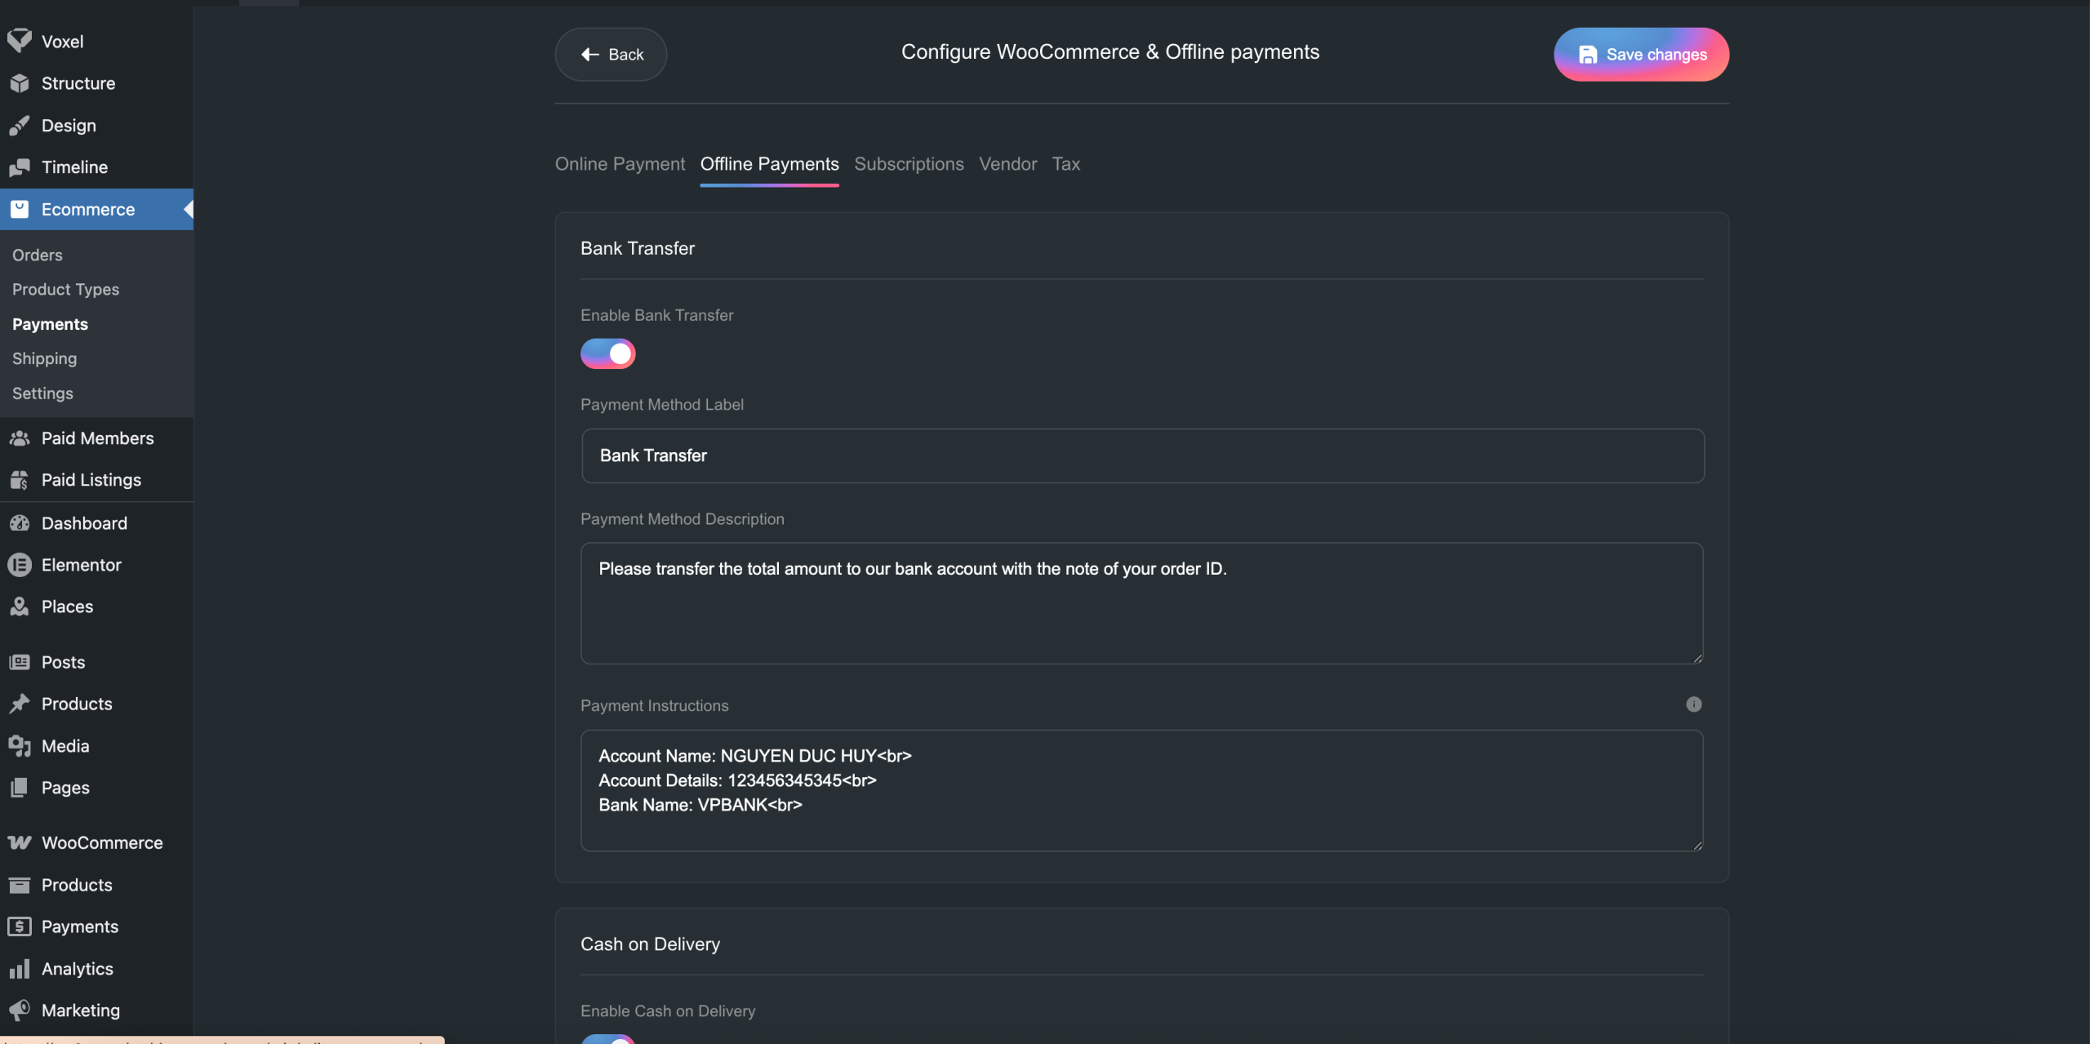Click the Marketing megaphone icon

click(x=20, y=1011)
